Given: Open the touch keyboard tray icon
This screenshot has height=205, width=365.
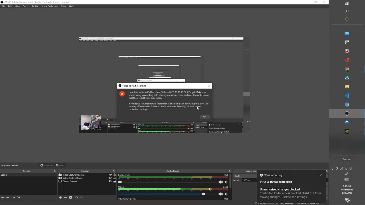Looking at the screenshot, I should 347,180.
